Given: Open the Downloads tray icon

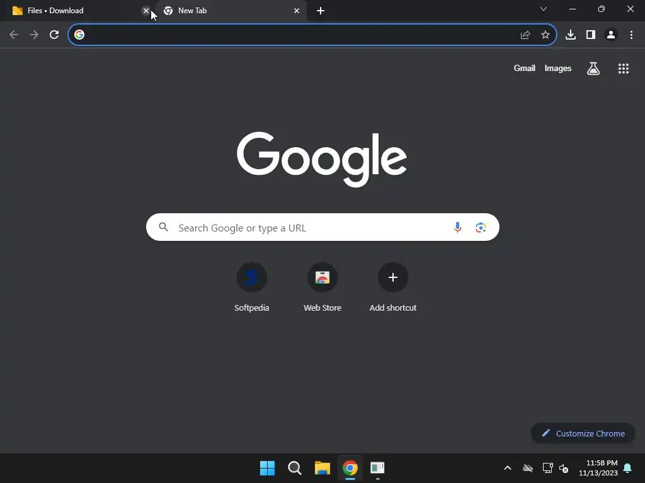Looking at the screenshot, I should (571, 35).
